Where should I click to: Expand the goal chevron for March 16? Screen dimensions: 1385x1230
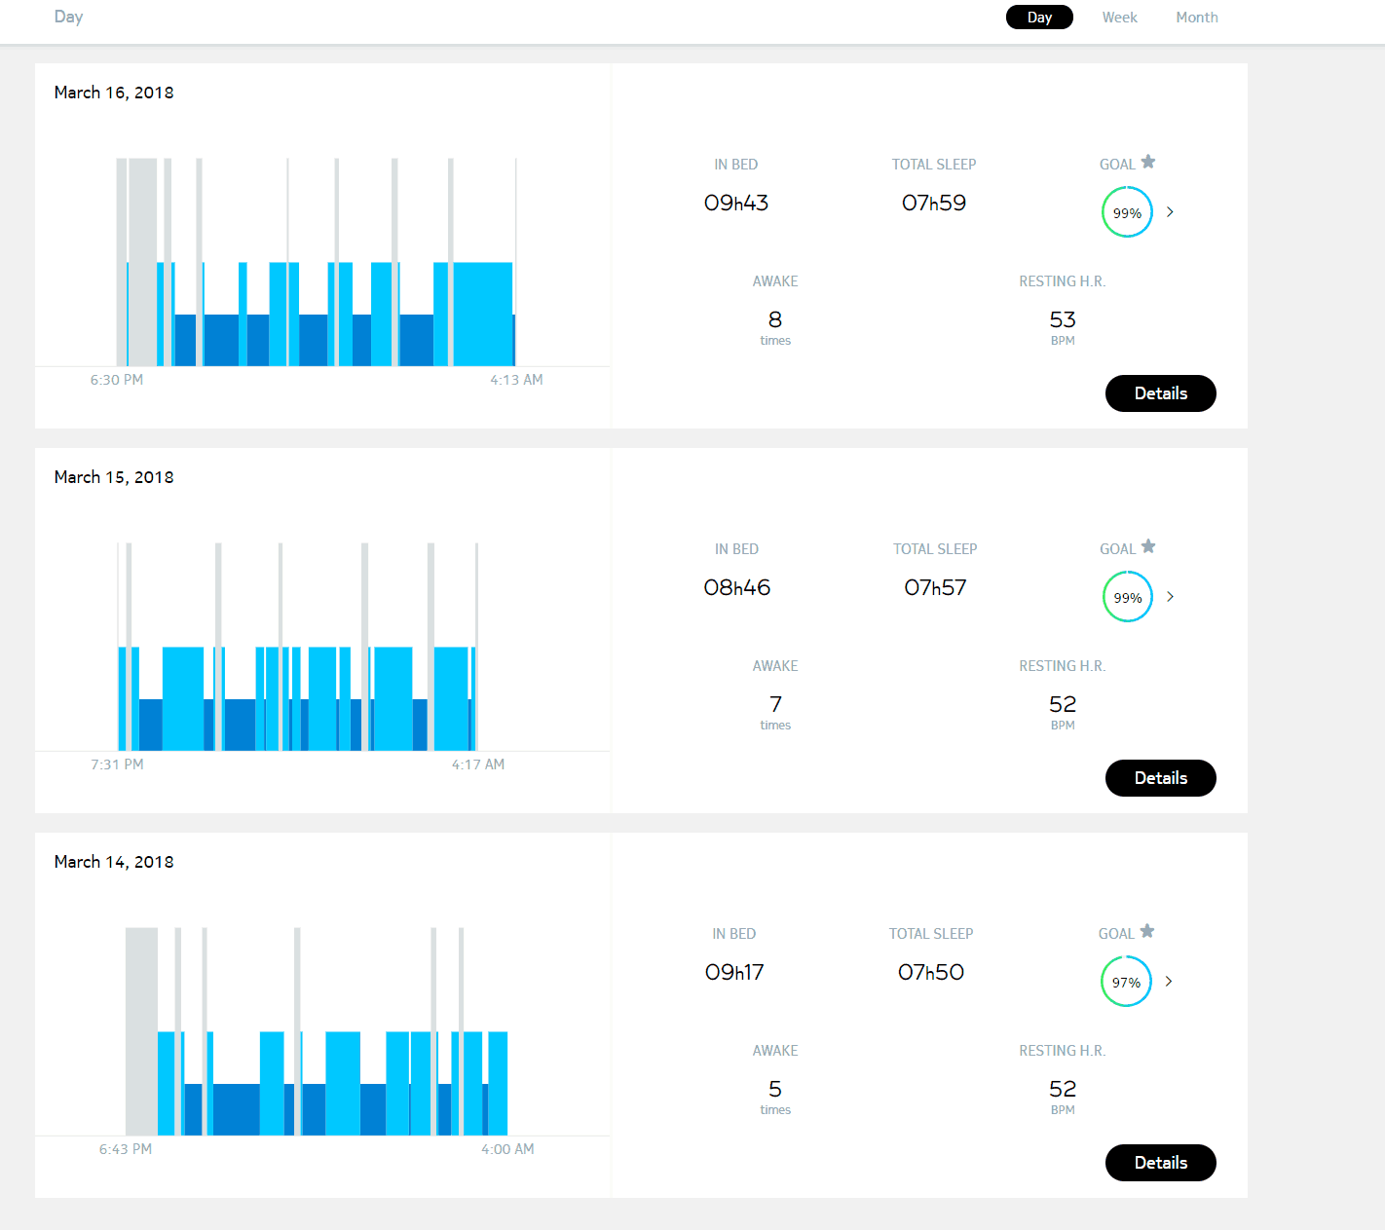click(x=1170, y=212)
